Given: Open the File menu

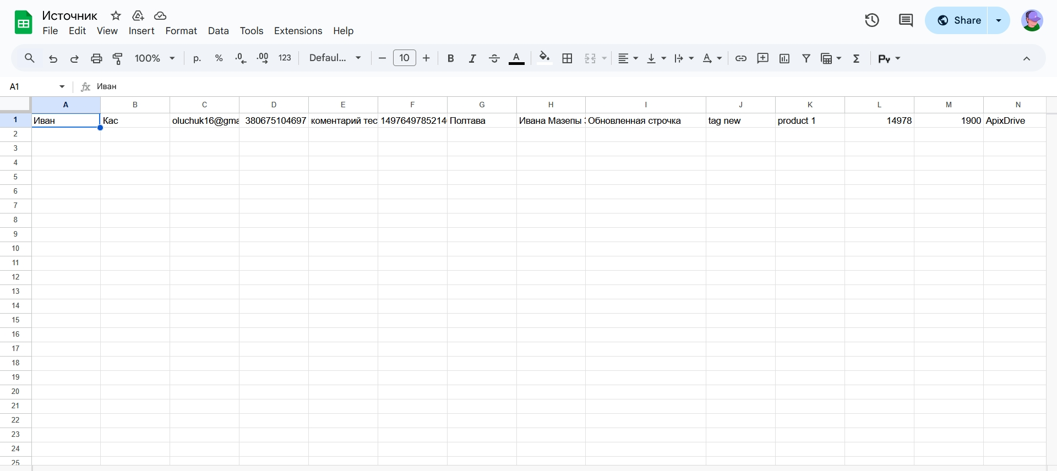Looking at the screenshot, I should (x=50, y=31).
